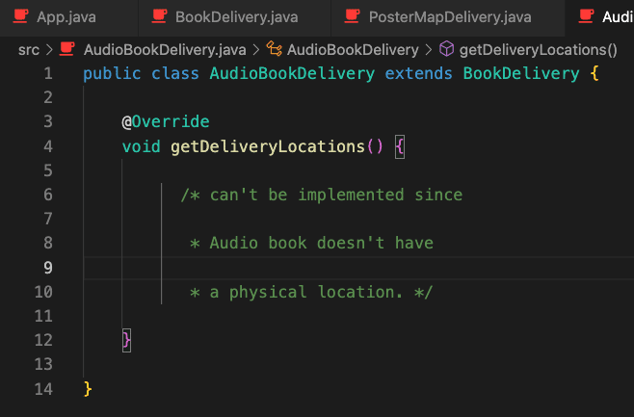
Task: Click the method symbol icon in the breadcrumb
Action: coord(446,49)
